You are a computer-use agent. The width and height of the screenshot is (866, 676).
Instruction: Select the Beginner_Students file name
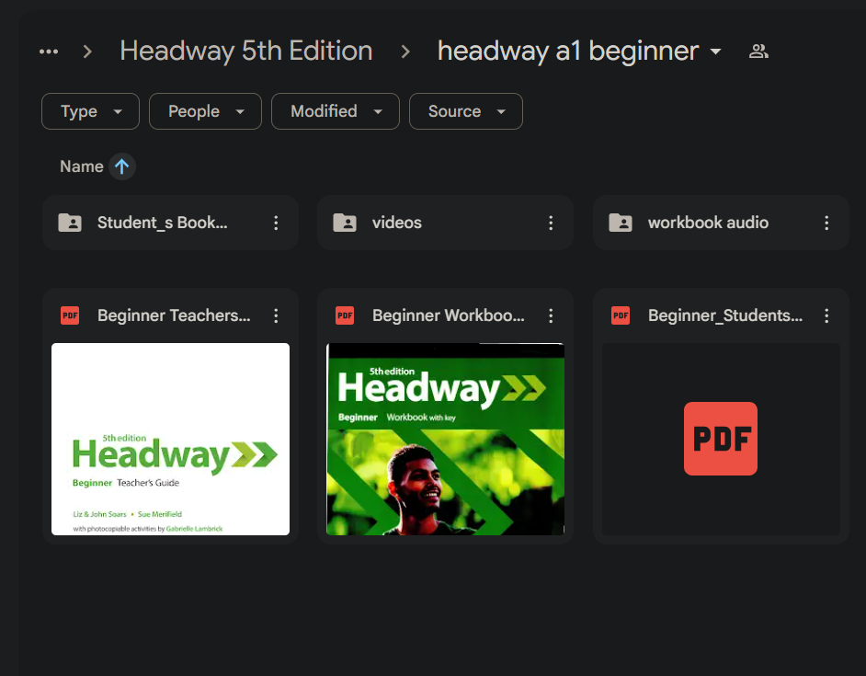(725, 315)
